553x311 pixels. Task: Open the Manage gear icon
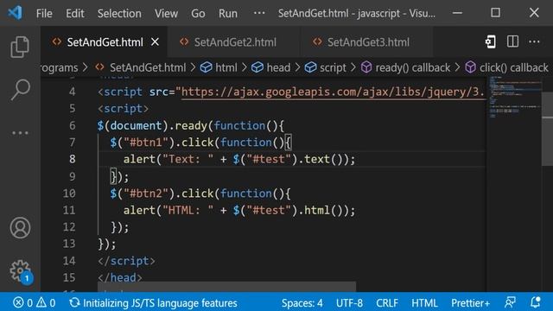coord(20,270)
